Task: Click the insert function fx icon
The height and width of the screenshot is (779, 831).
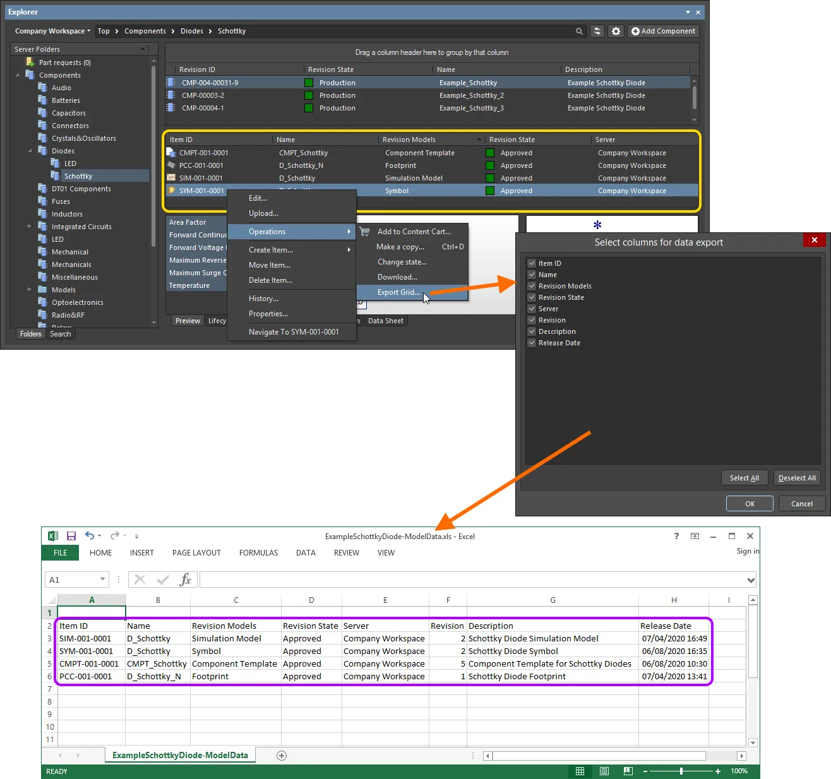Action: click(185, 580)
